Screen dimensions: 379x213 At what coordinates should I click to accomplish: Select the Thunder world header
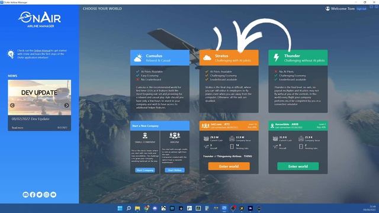click(x=298, y=58)
